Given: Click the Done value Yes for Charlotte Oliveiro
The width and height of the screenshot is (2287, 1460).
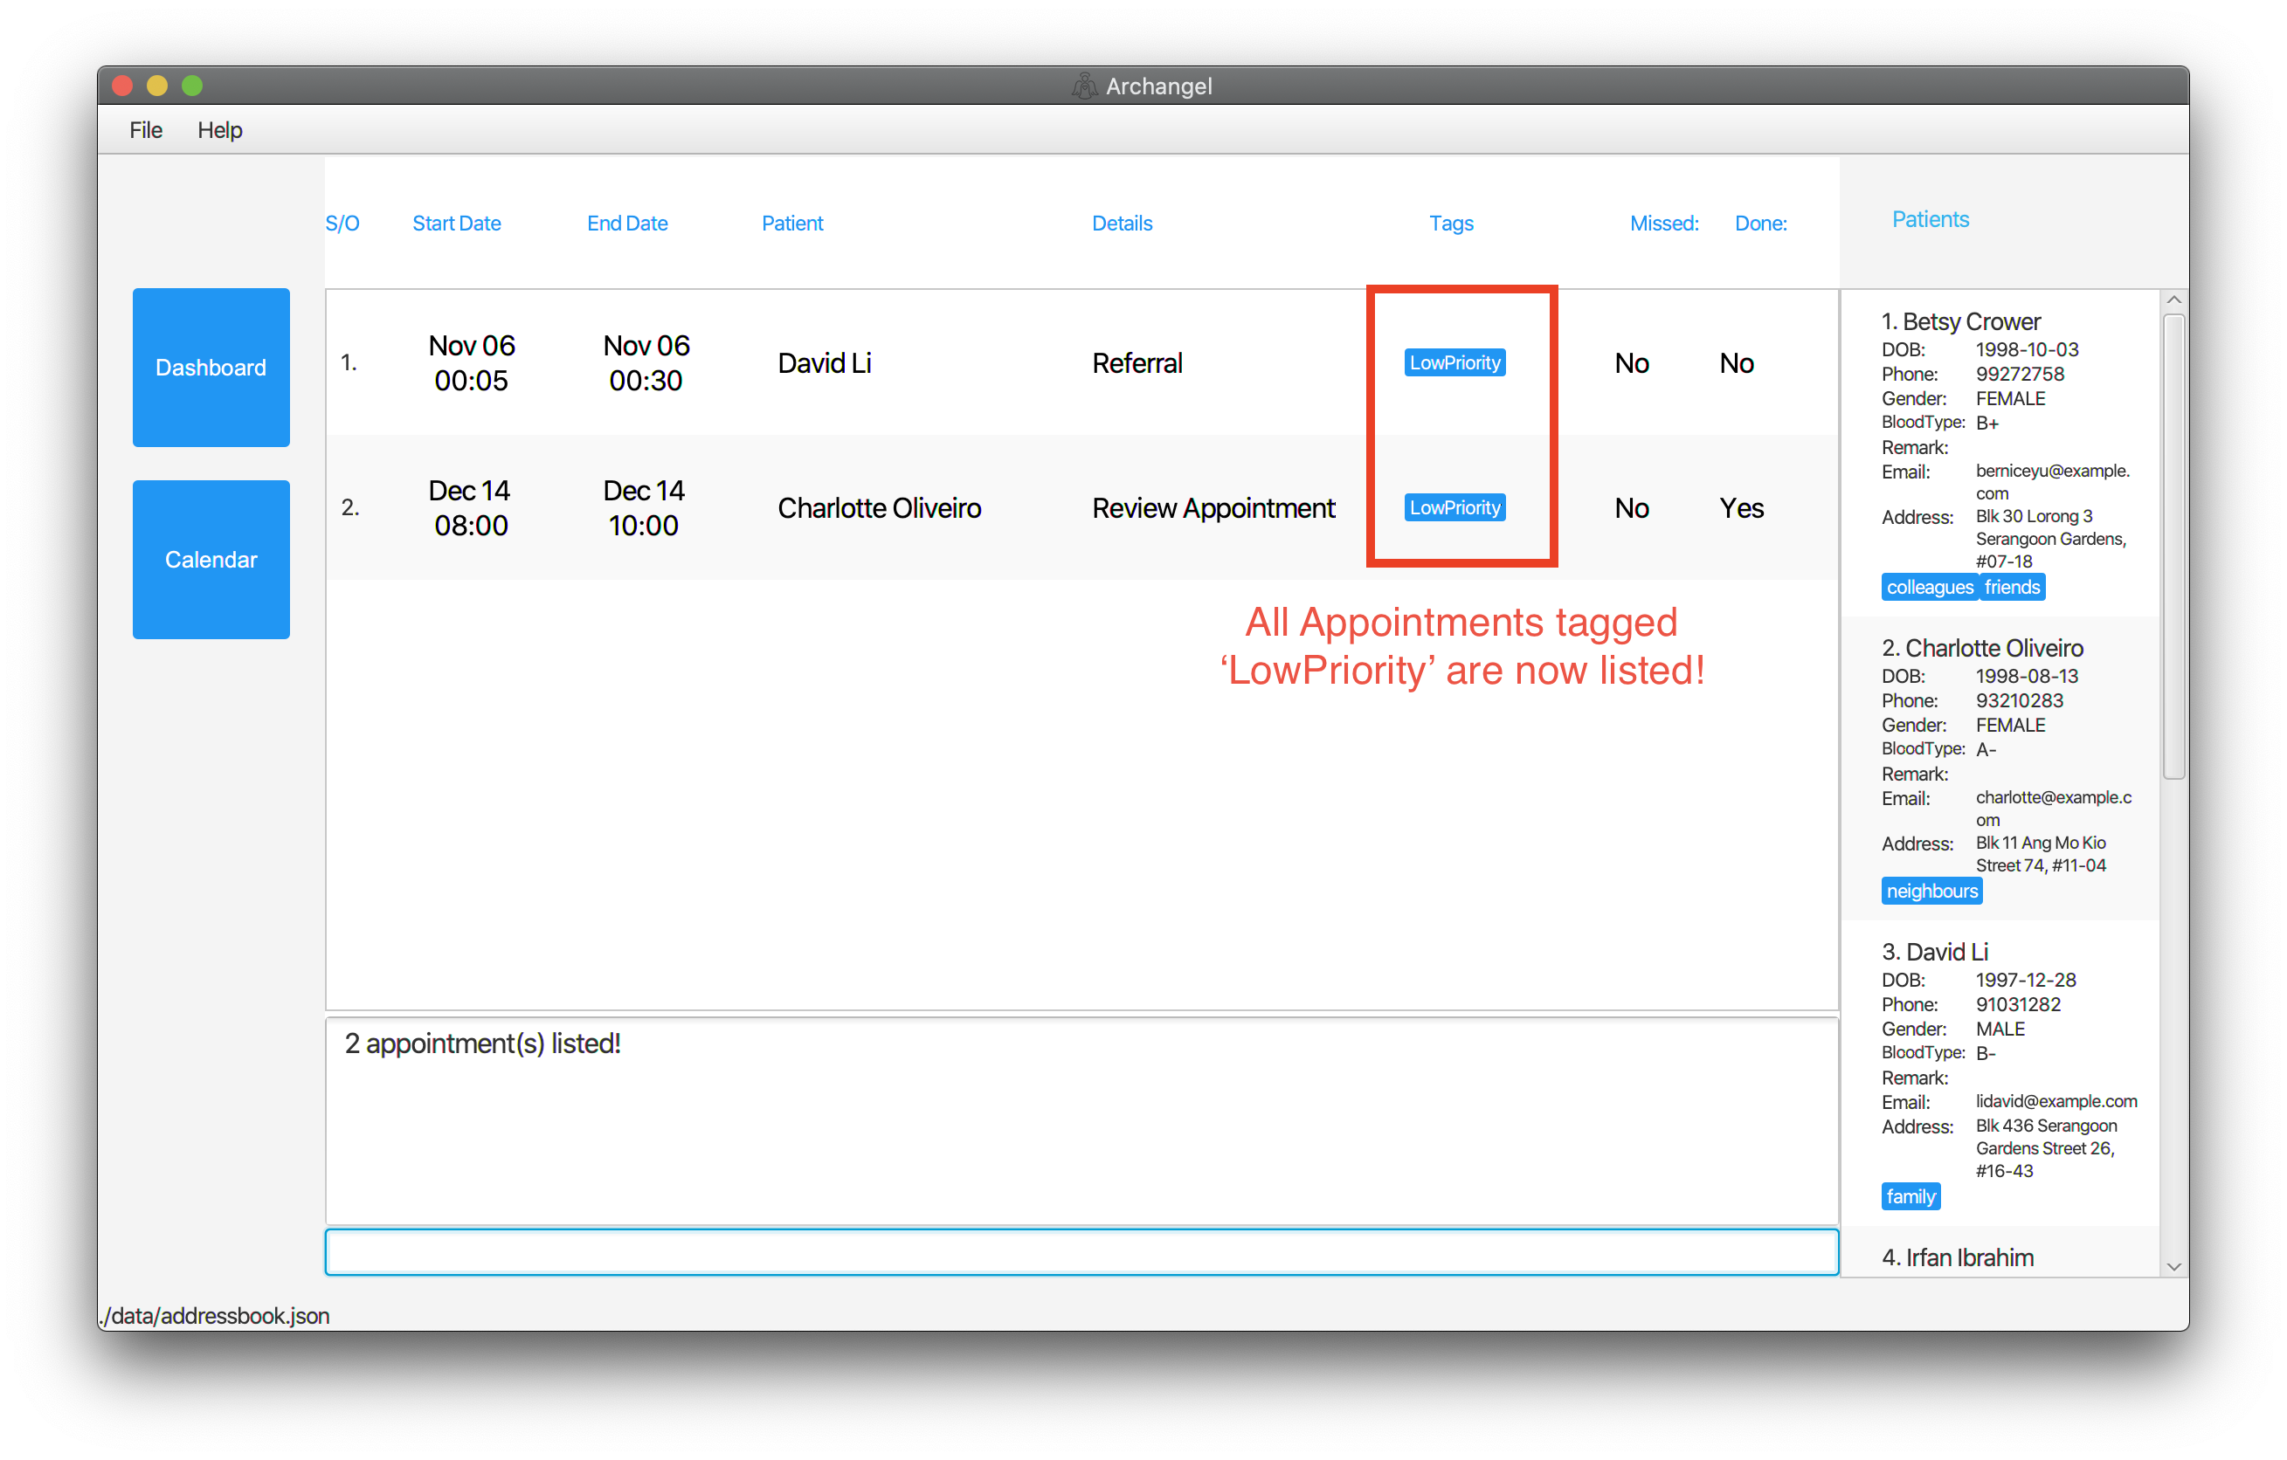Looking at the screenshot, I should 1741,508.
